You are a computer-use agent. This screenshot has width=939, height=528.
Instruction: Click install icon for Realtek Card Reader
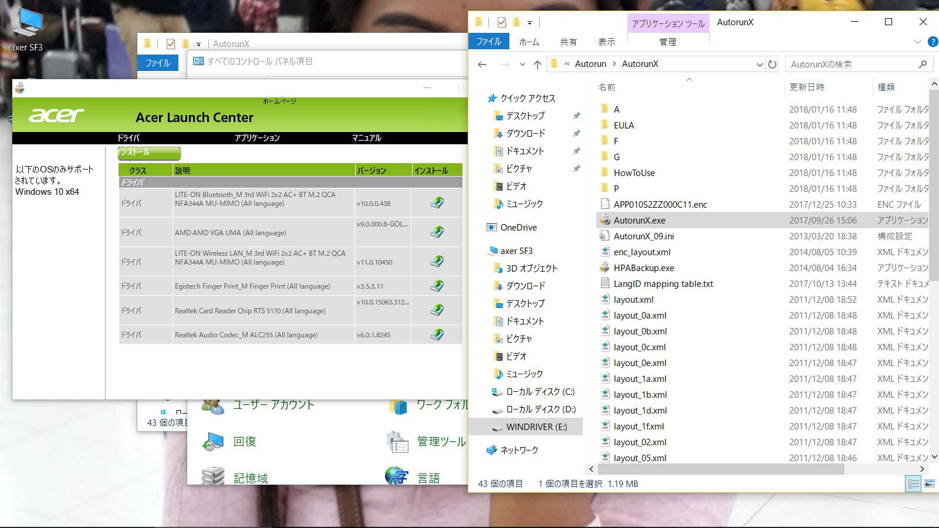(437, 310)
